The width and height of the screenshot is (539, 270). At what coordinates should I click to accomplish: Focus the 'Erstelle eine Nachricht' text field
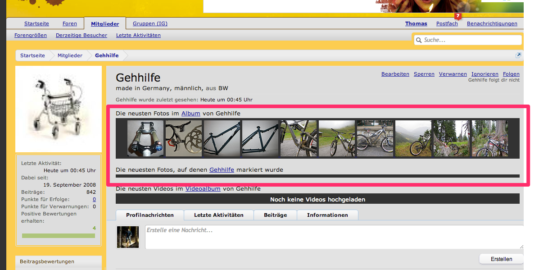point(333,237)
